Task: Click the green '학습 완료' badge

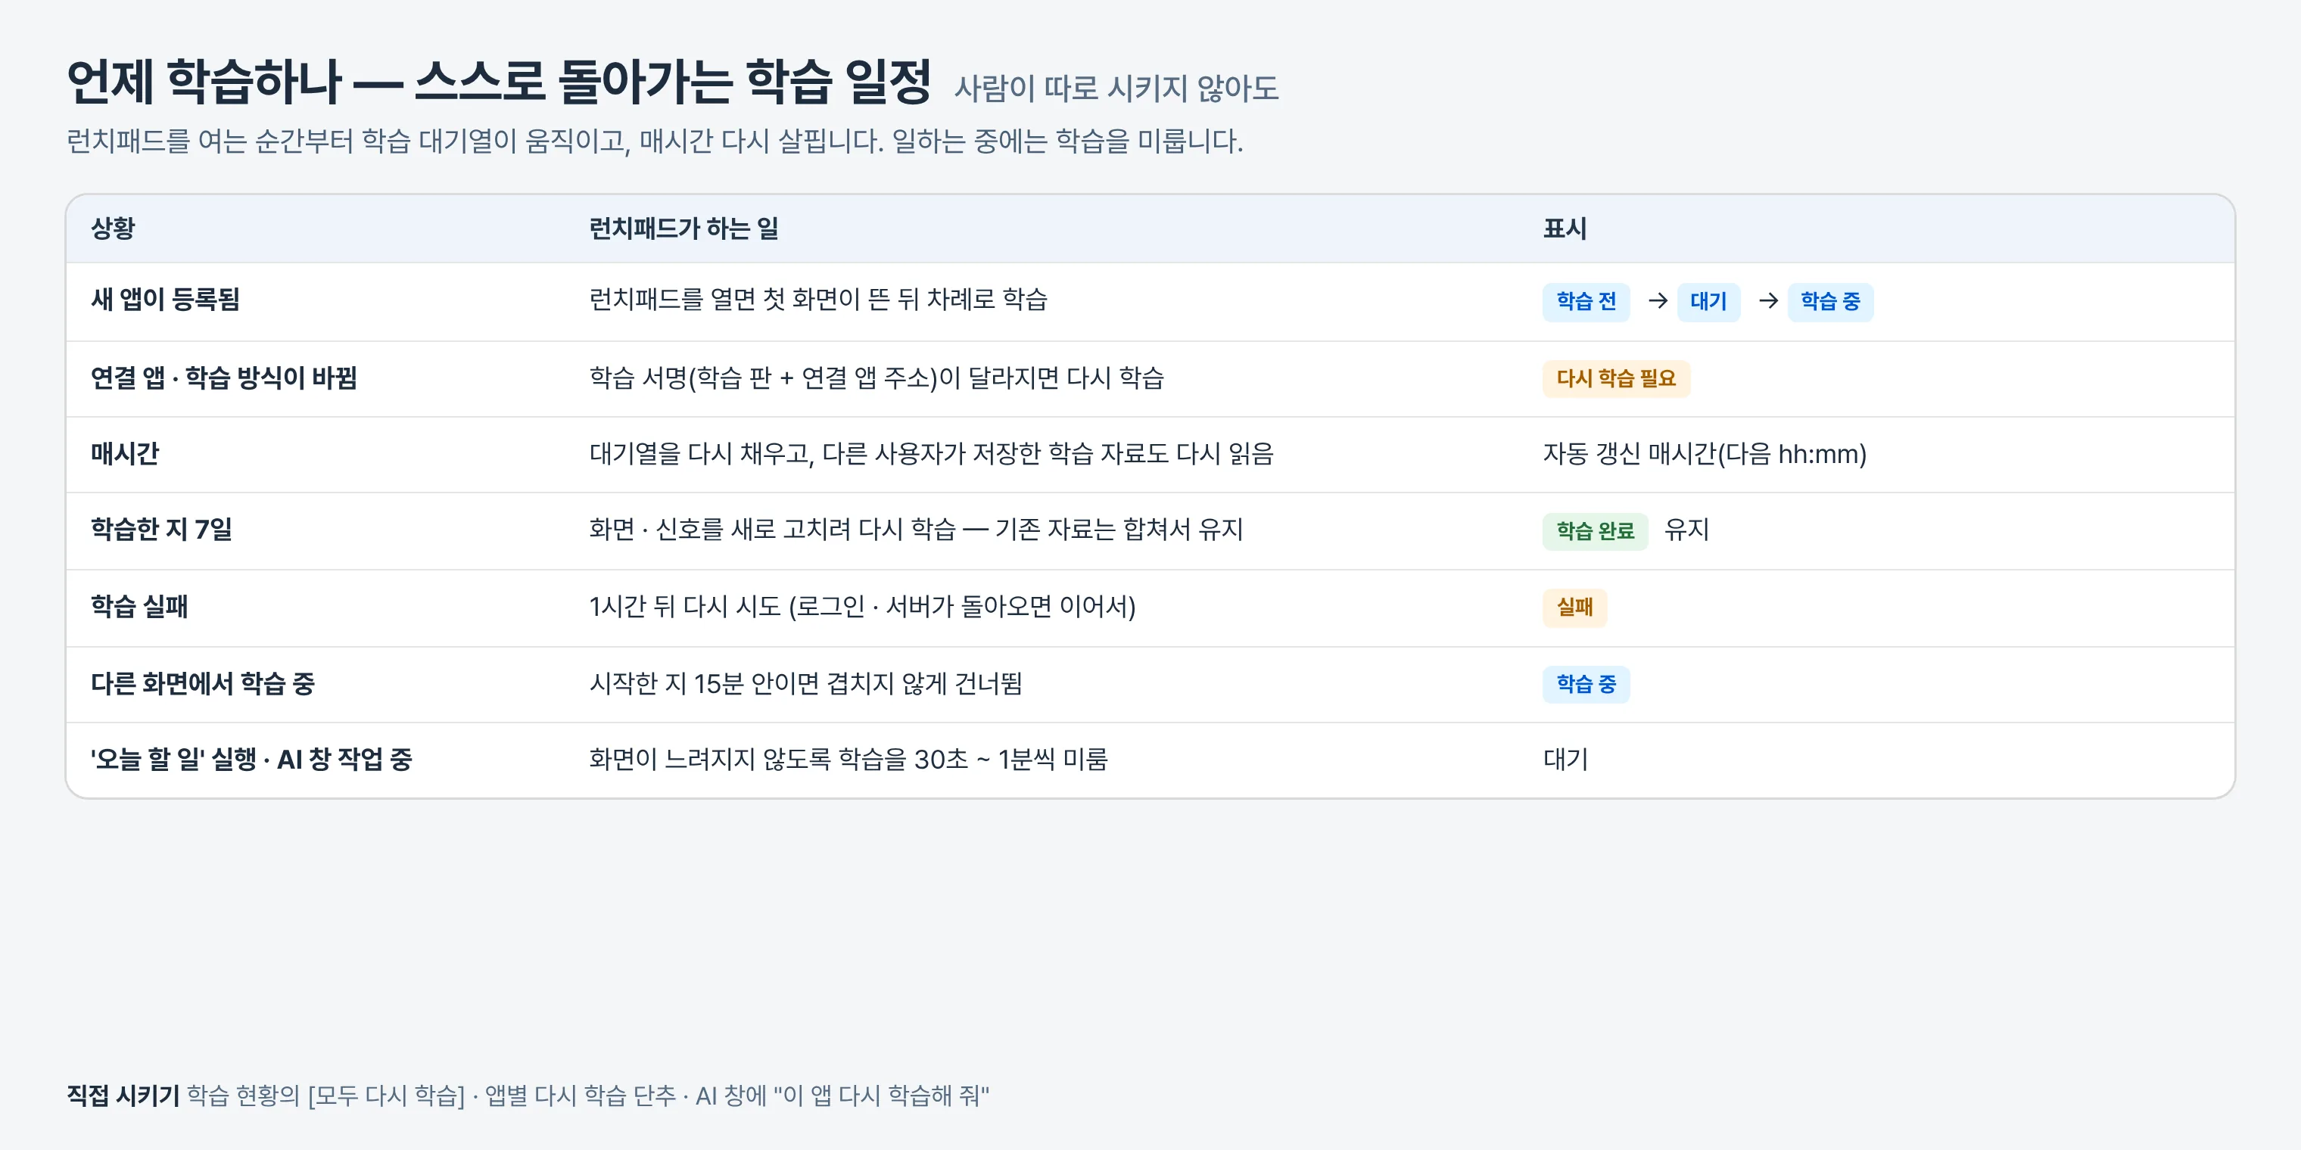Action: (1595, 531)
